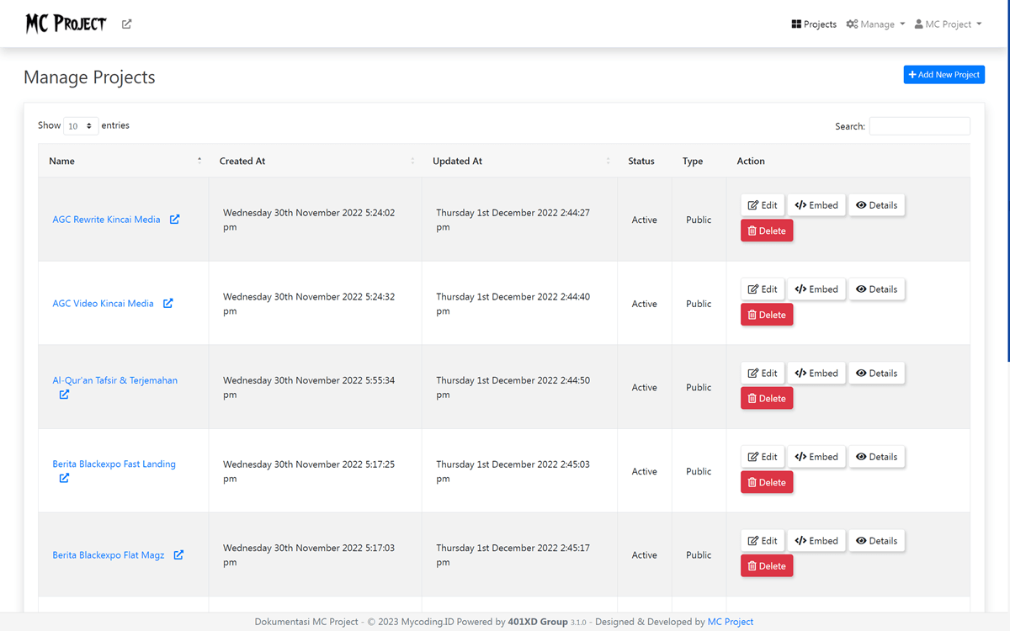Click the Details eye icon for Al-Qur'an Tafsir & Terjemahan
This screenshot has width=1010, height=631.
pos(860,373)
